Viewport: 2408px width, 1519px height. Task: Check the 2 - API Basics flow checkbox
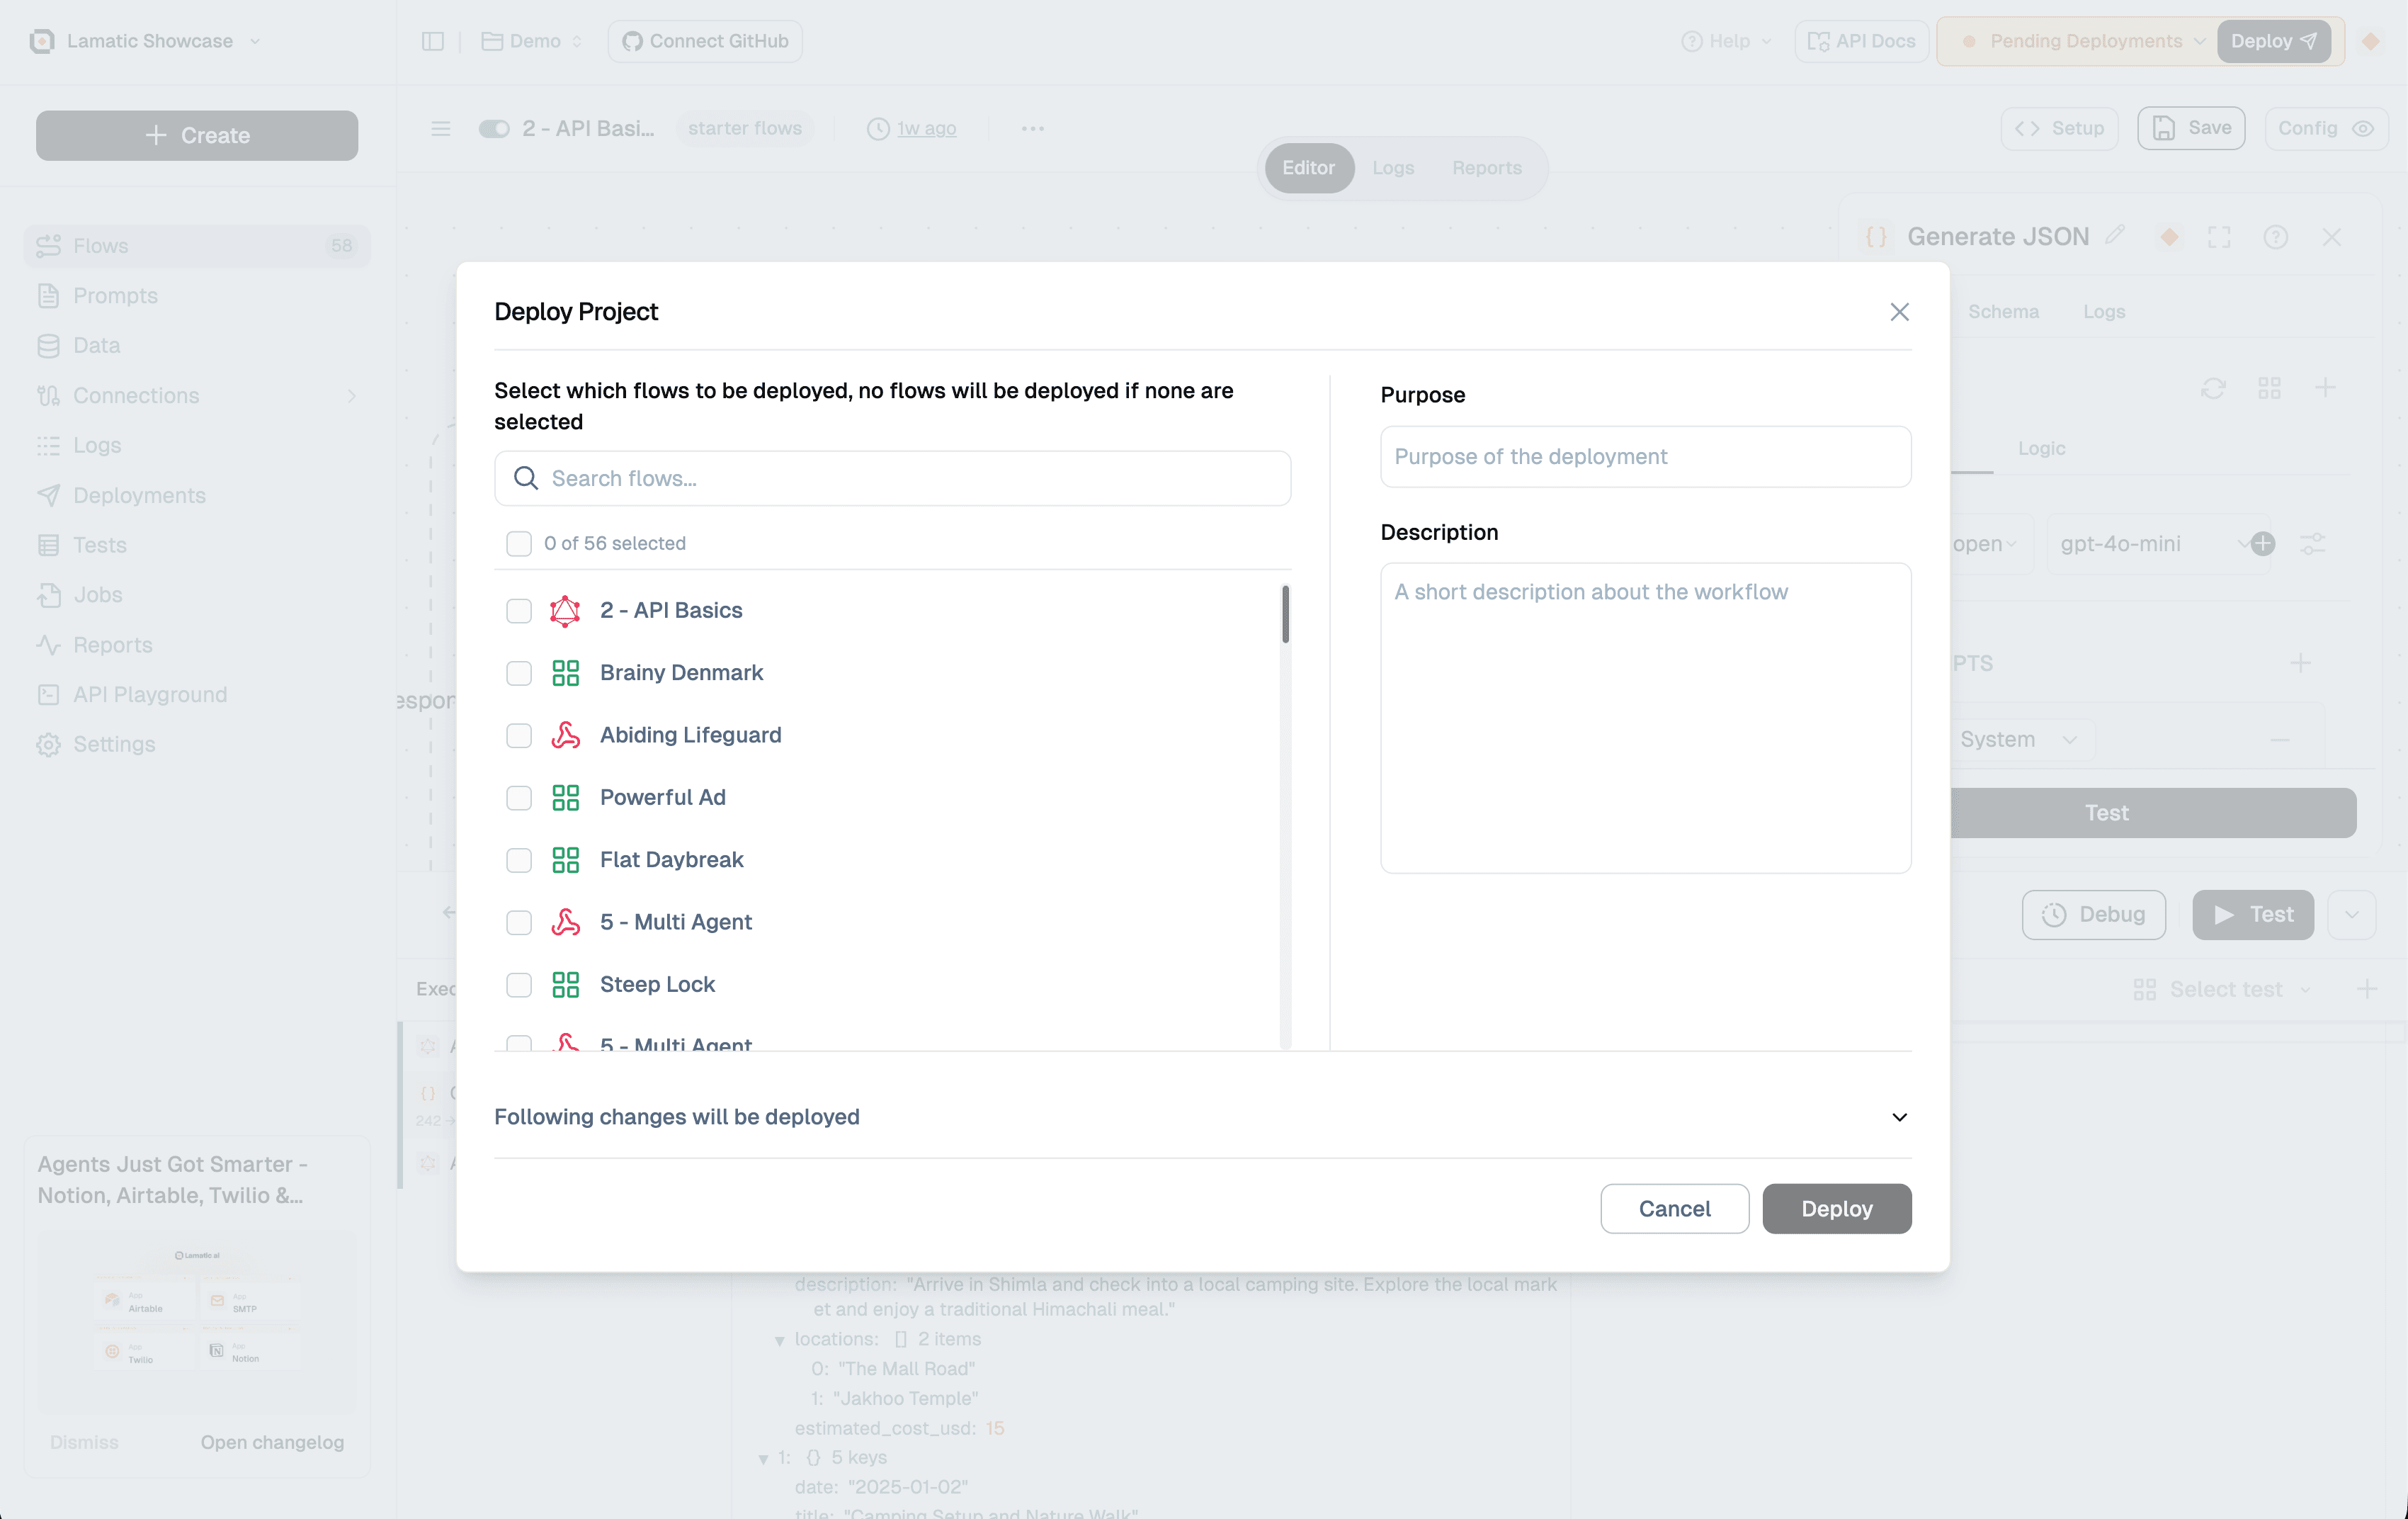[518, 611]
